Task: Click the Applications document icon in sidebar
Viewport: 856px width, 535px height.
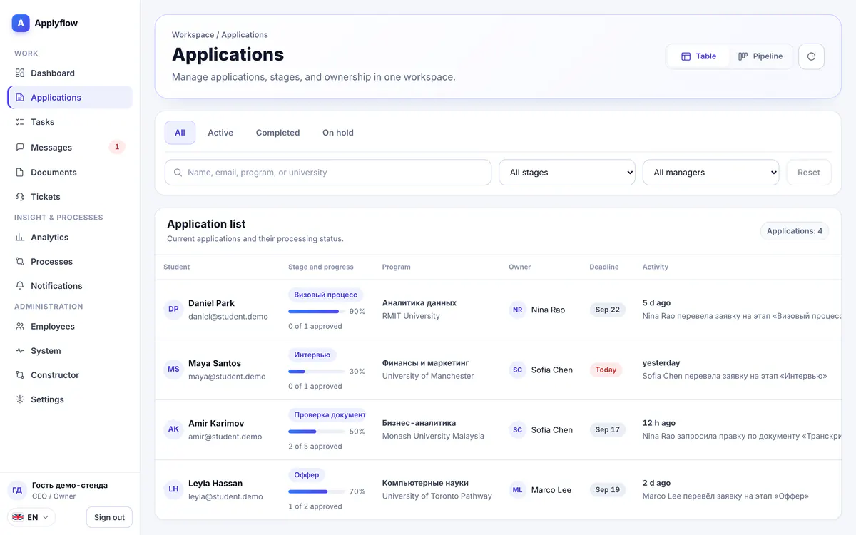Action: pyautogui.click(x=20, y=97)
